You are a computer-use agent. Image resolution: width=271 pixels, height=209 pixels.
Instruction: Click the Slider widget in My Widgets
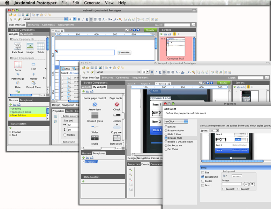click(x=95, y=127)
